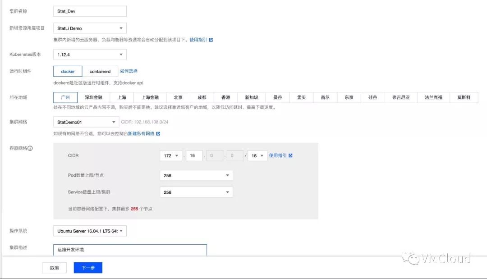487x279 pixels.
Task: Select region 曼谷
Action: point(278,97)
